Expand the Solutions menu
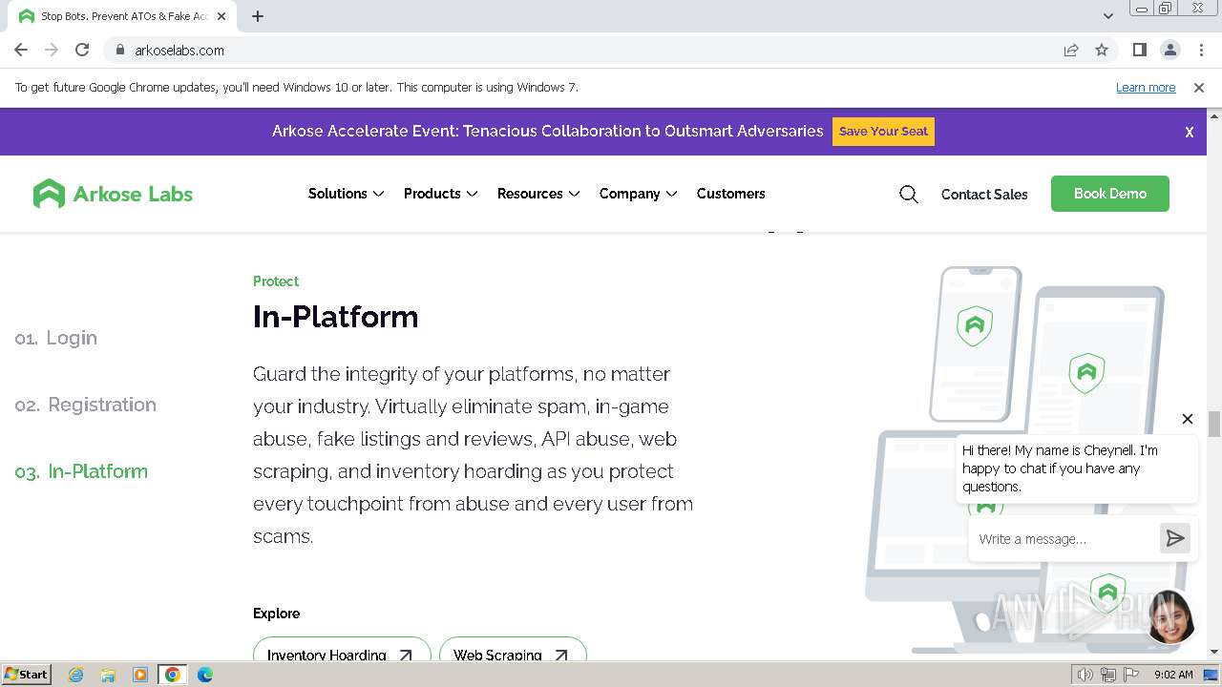The width and height of the screenshot is (1222, 687). (346, 194)
